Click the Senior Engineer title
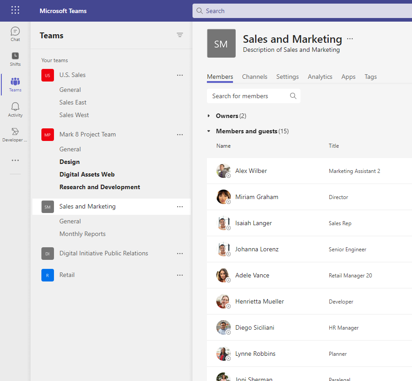The height and width of the screenshot is (381, 412). pos(347,249)
